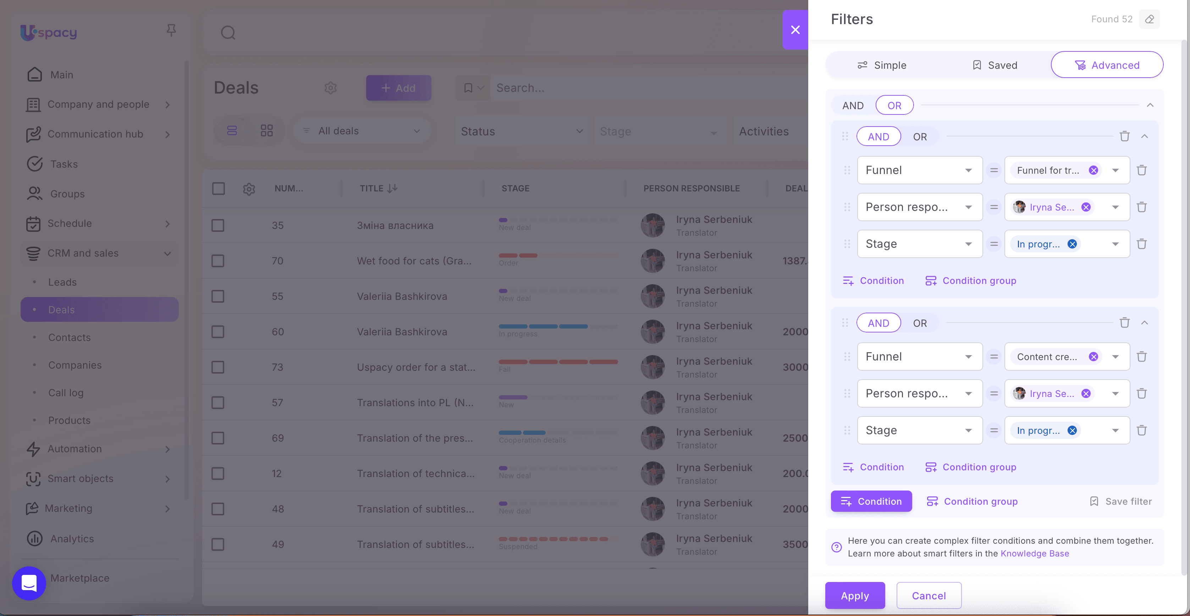Click the pin sidebar icon
1190x616 pixels.
point(171,30)
